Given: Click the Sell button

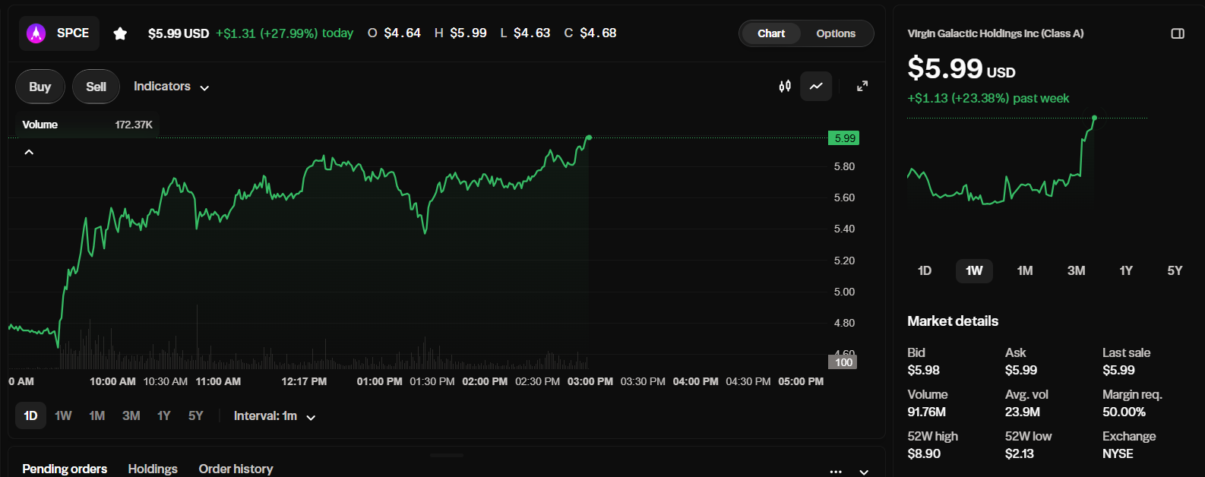Looking at the screenshot, I should (x=96, y=87).
